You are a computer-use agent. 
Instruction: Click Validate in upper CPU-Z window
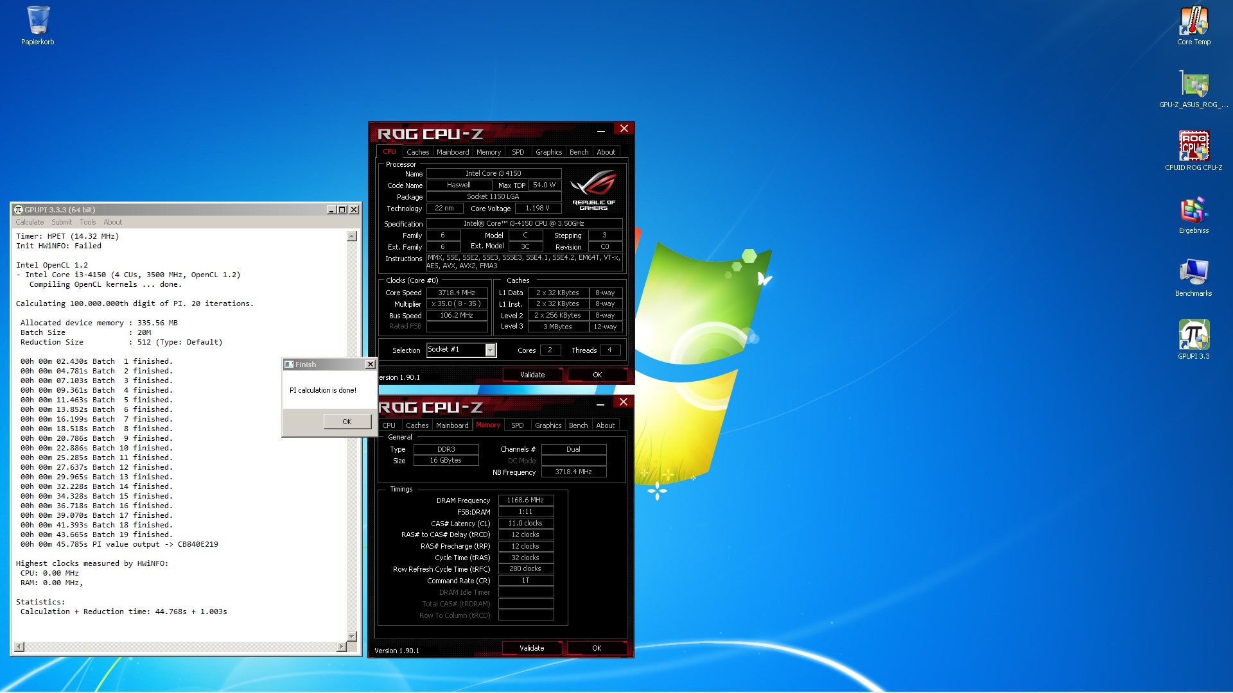click(532, 375)
